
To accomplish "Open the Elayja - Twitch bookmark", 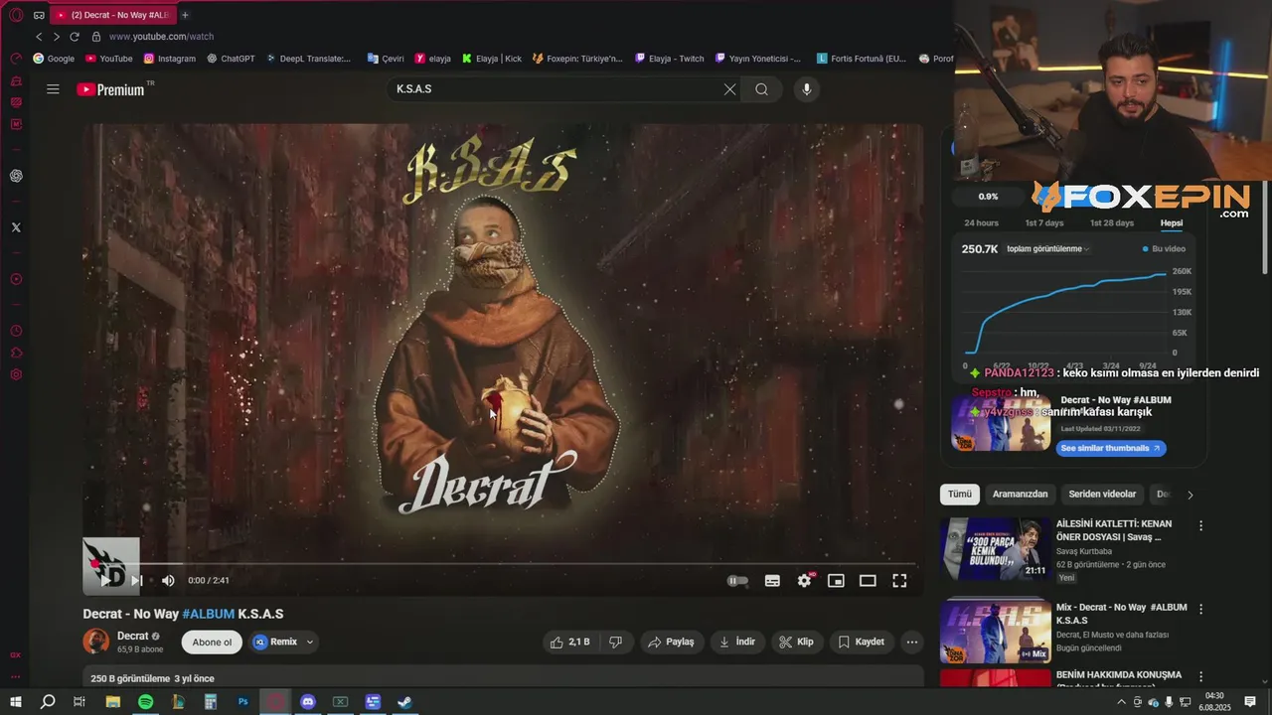I will tap(669, 59).
